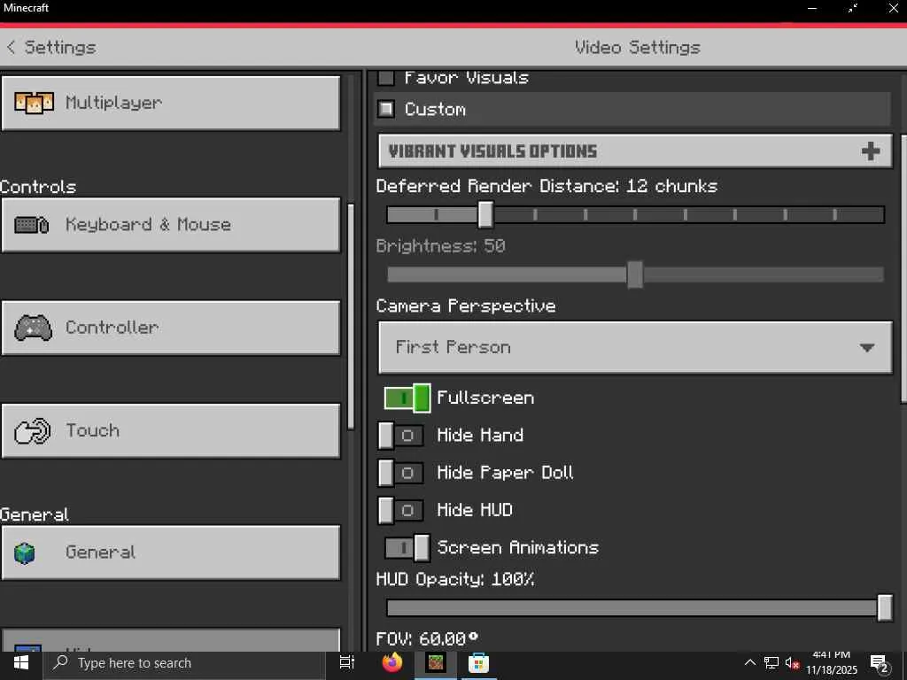Click the 'HUD Opacity: 100%' label
Viewport: 907px width, 680px height.
[455, 579]
